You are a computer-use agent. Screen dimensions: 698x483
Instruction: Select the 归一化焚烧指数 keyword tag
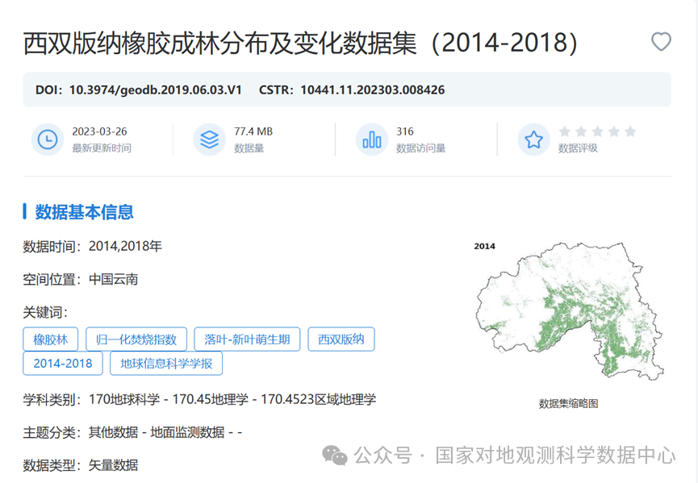[x=136, y=339]
